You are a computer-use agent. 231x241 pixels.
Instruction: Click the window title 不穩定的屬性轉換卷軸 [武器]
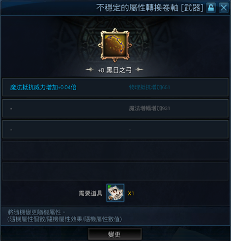(x=150, y=8)
